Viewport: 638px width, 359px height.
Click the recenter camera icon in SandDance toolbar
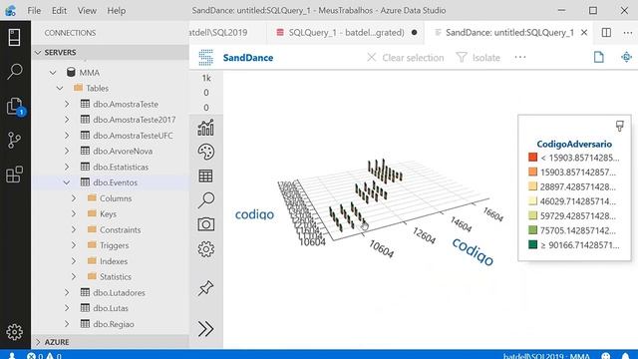pyautogui.click(x=627, y=57)
